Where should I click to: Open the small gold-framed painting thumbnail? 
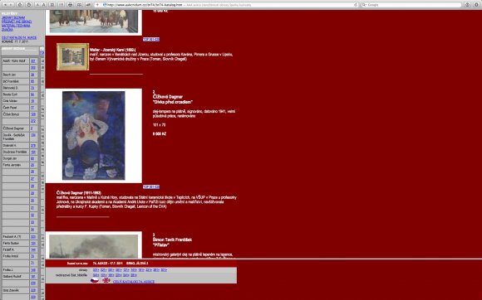[x=73, y=56]
